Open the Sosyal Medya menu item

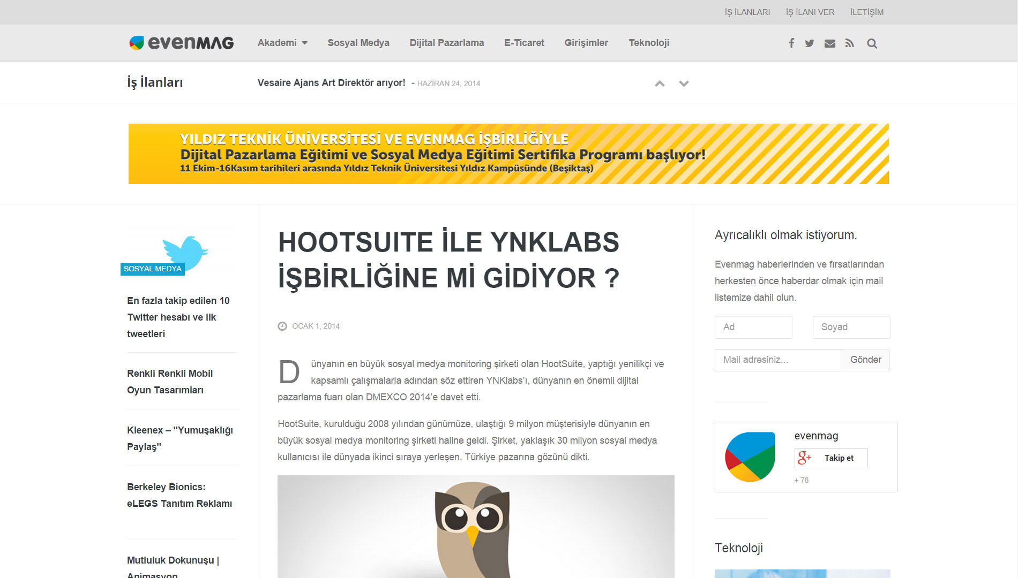coord(358,43)
